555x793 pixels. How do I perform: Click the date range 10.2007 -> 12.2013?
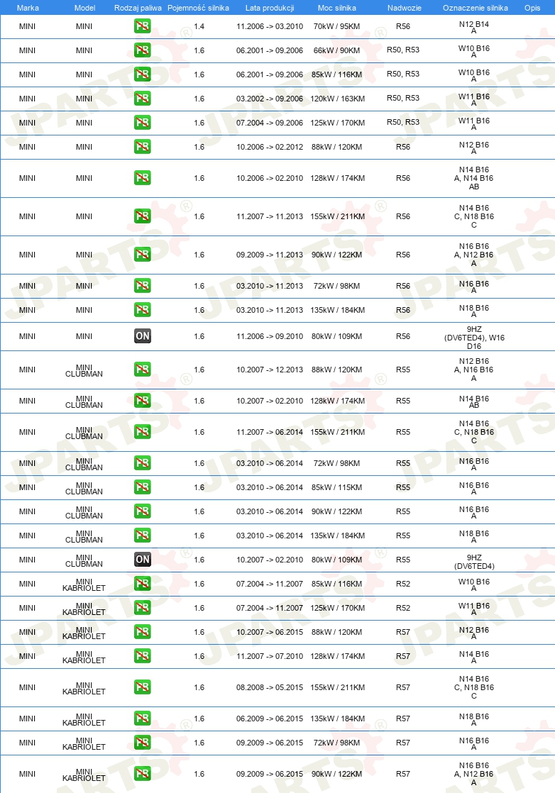pyautogui.click(x=270, y=370)
